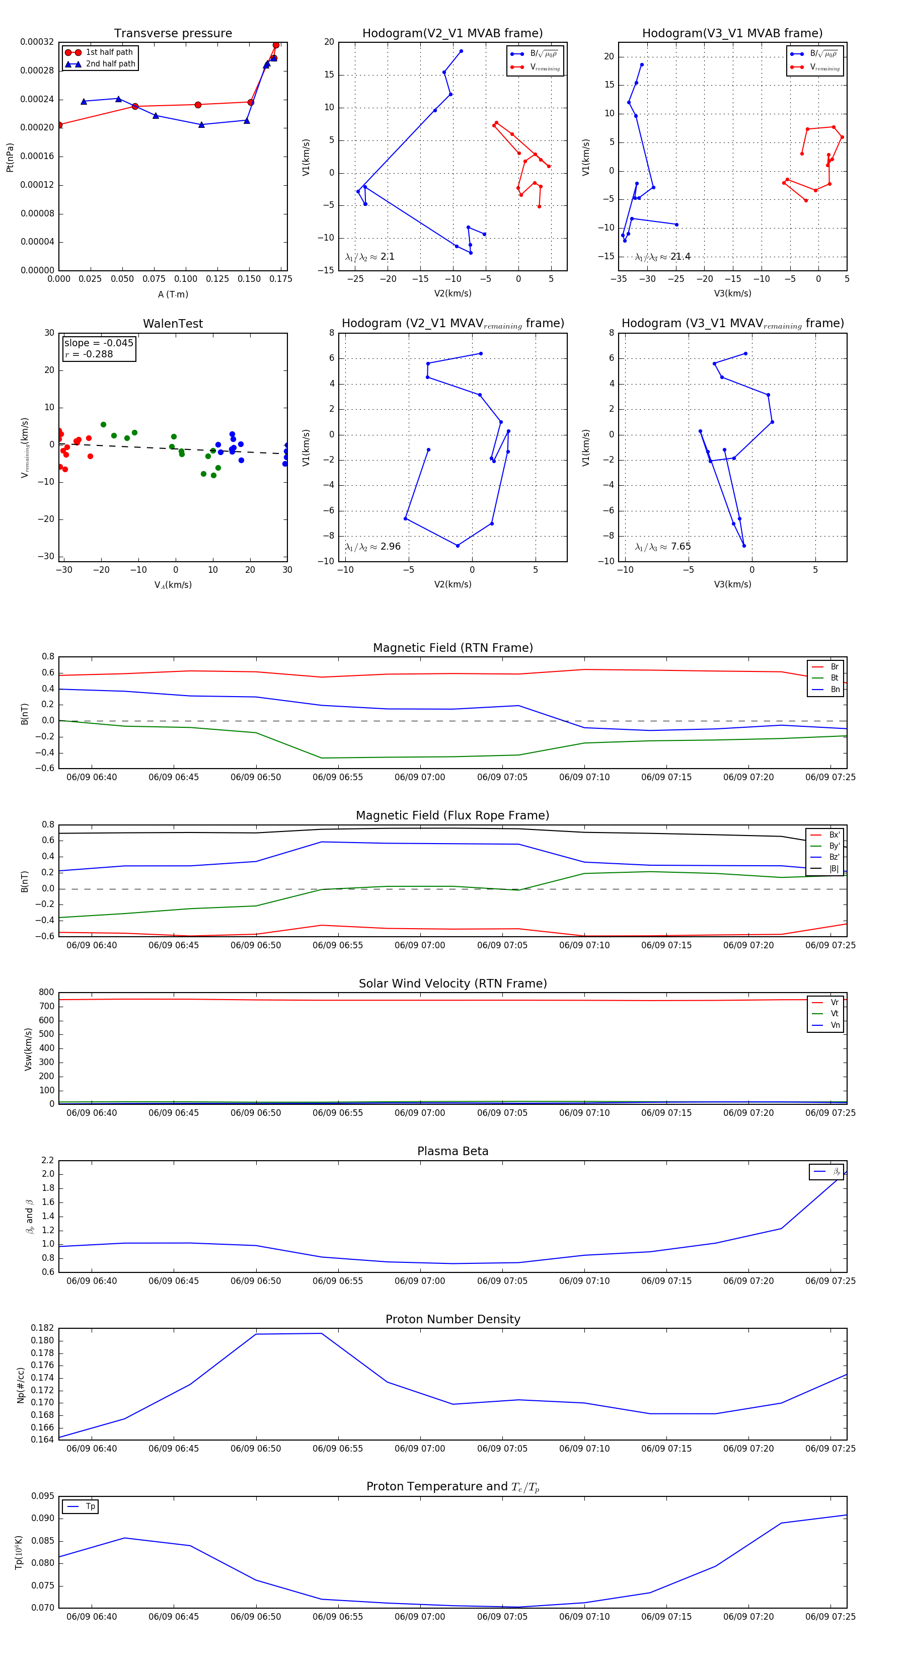This screenshot has width=906, height=1661.
Task: Click the Hodogram V2_V1 MVAV remaining frame title
Action: click(x=452, y=324)
